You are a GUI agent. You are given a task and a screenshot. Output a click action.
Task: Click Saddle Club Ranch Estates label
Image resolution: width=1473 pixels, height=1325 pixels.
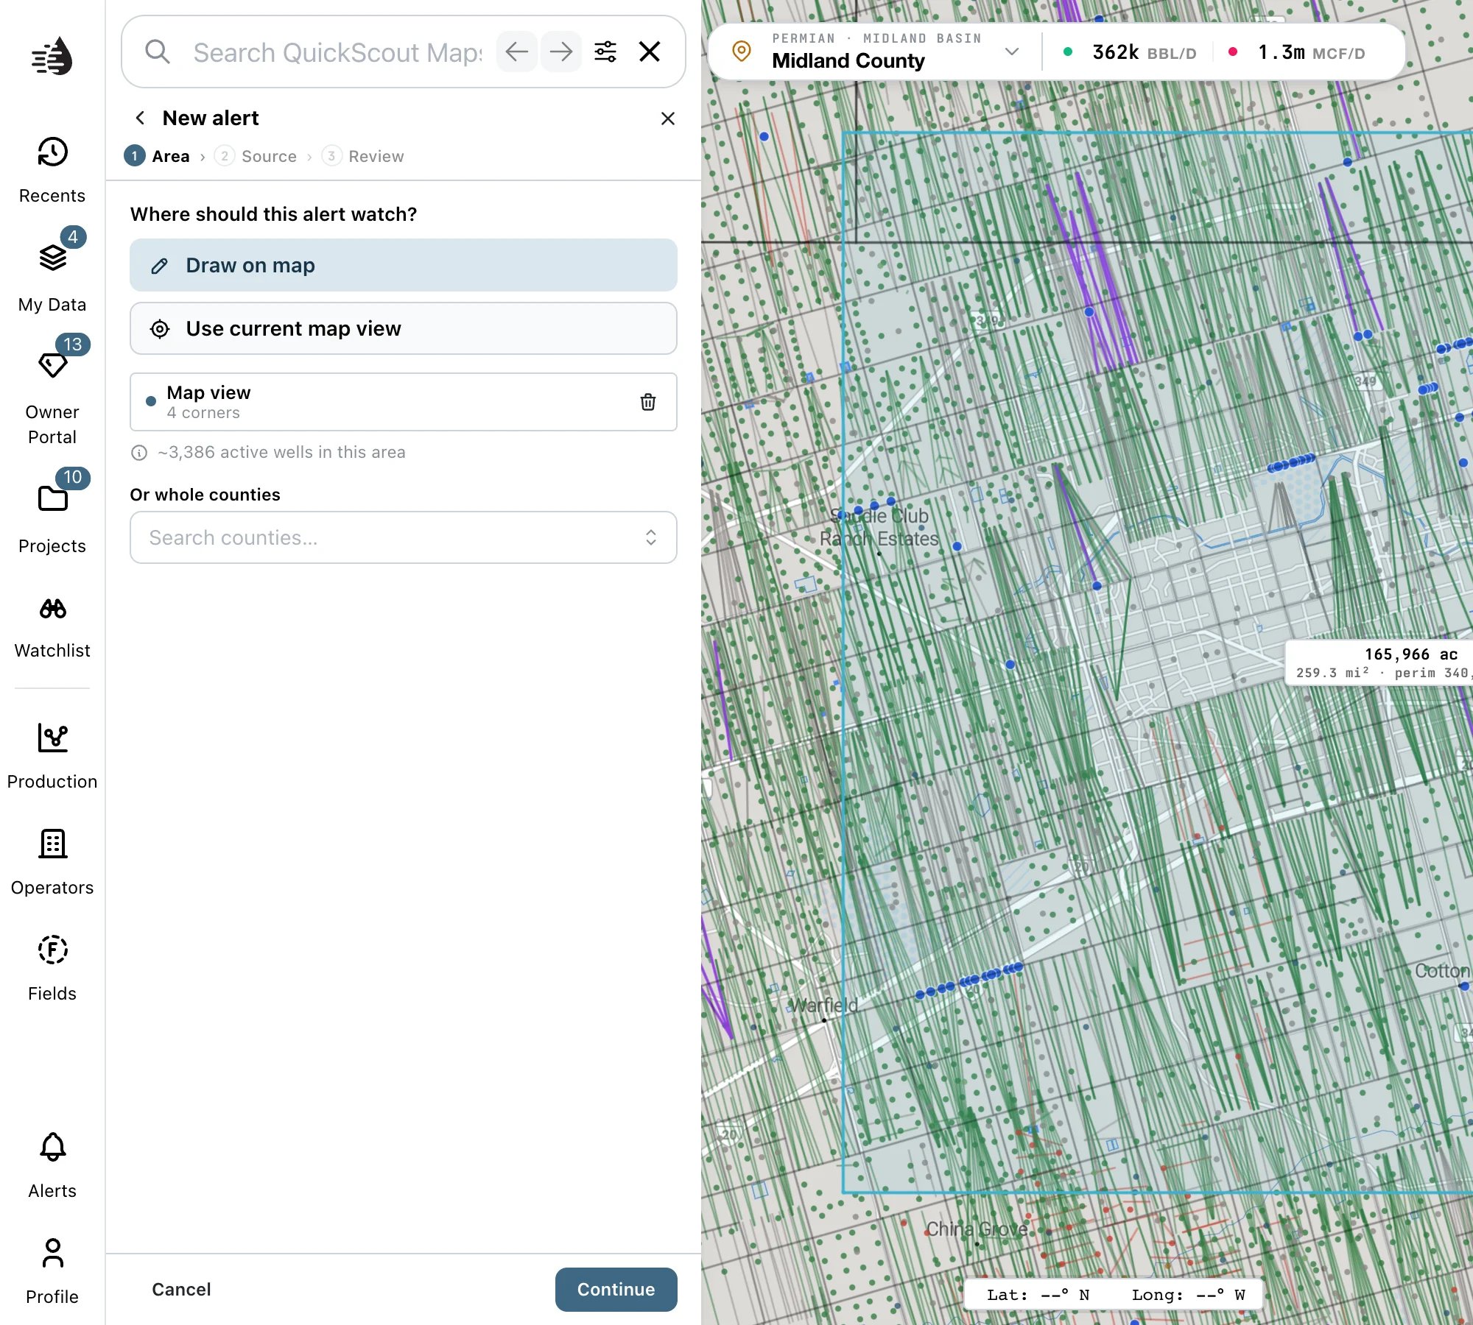tap(879, 527)
